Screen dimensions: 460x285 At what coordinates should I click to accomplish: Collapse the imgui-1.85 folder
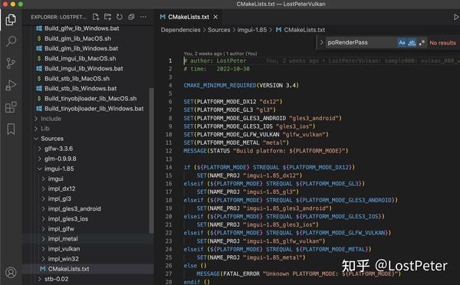tap(59, 169)
